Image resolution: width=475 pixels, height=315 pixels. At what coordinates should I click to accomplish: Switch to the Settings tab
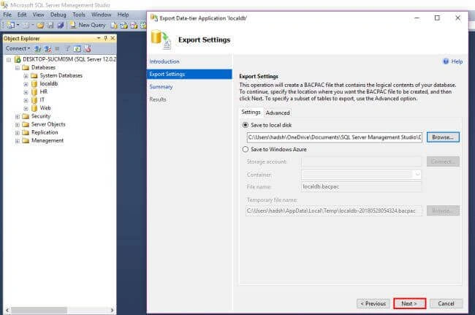(x=251, y=112)
